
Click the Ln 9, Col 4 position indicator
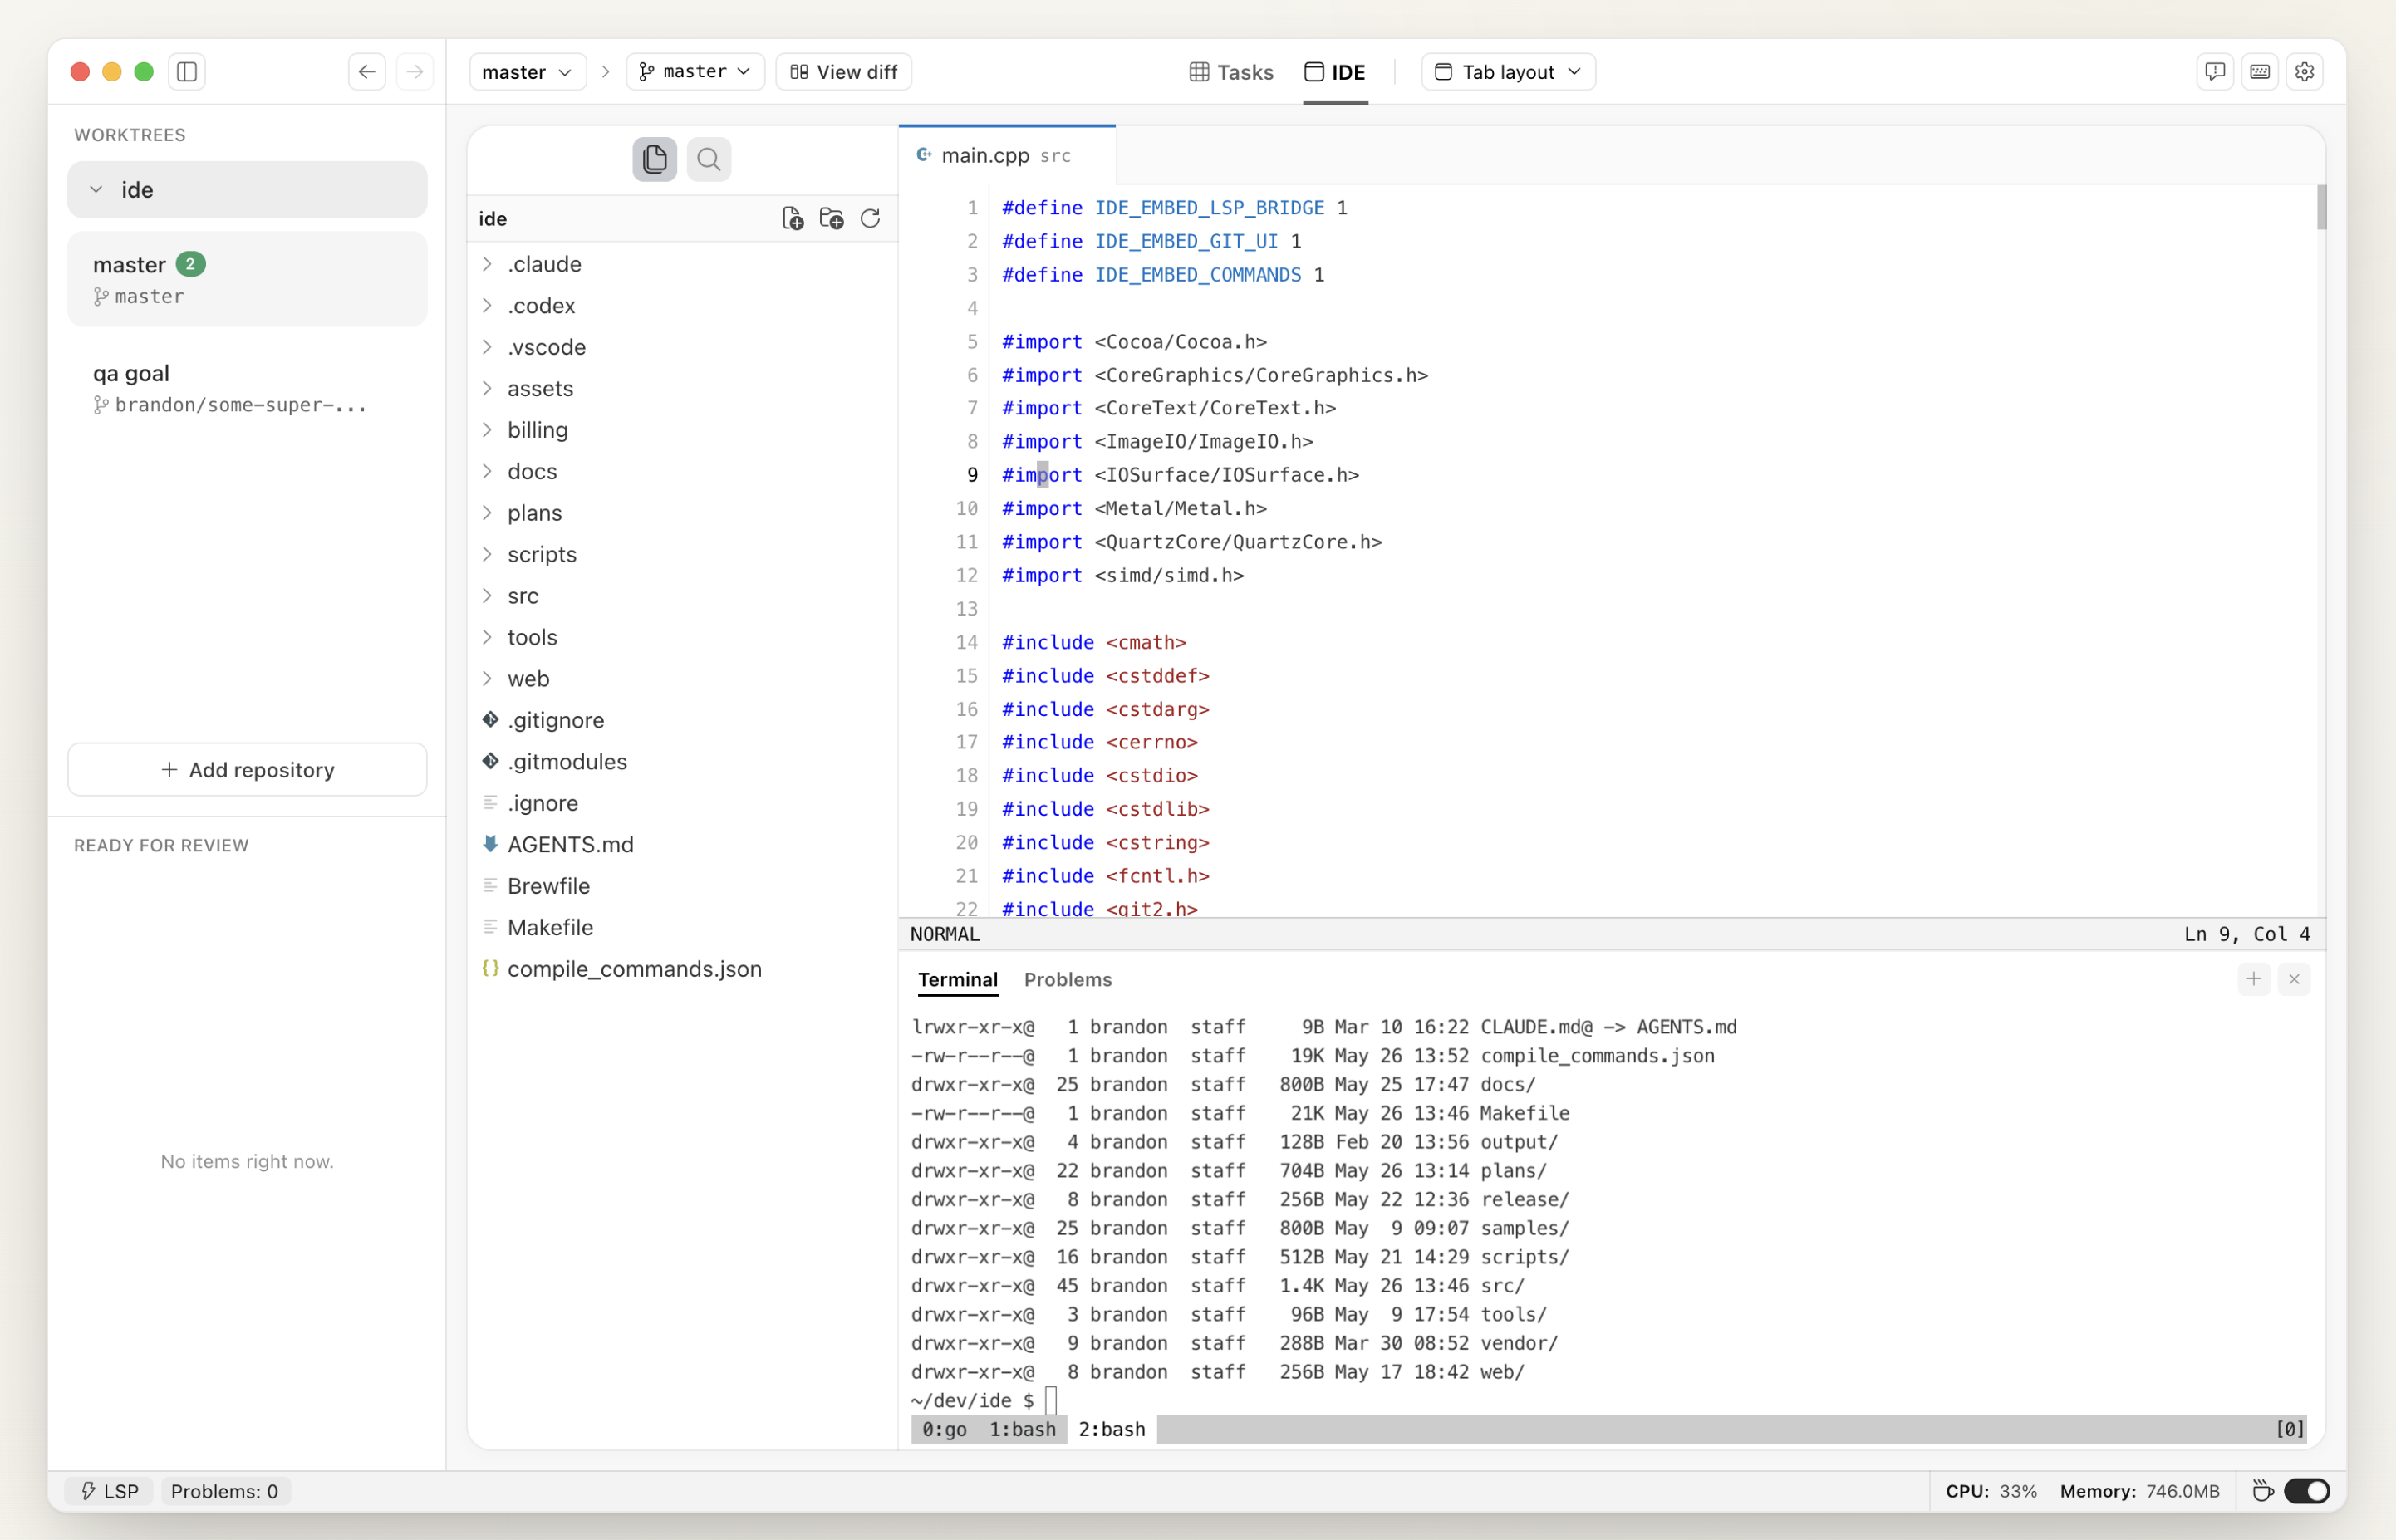[2247, 934]
